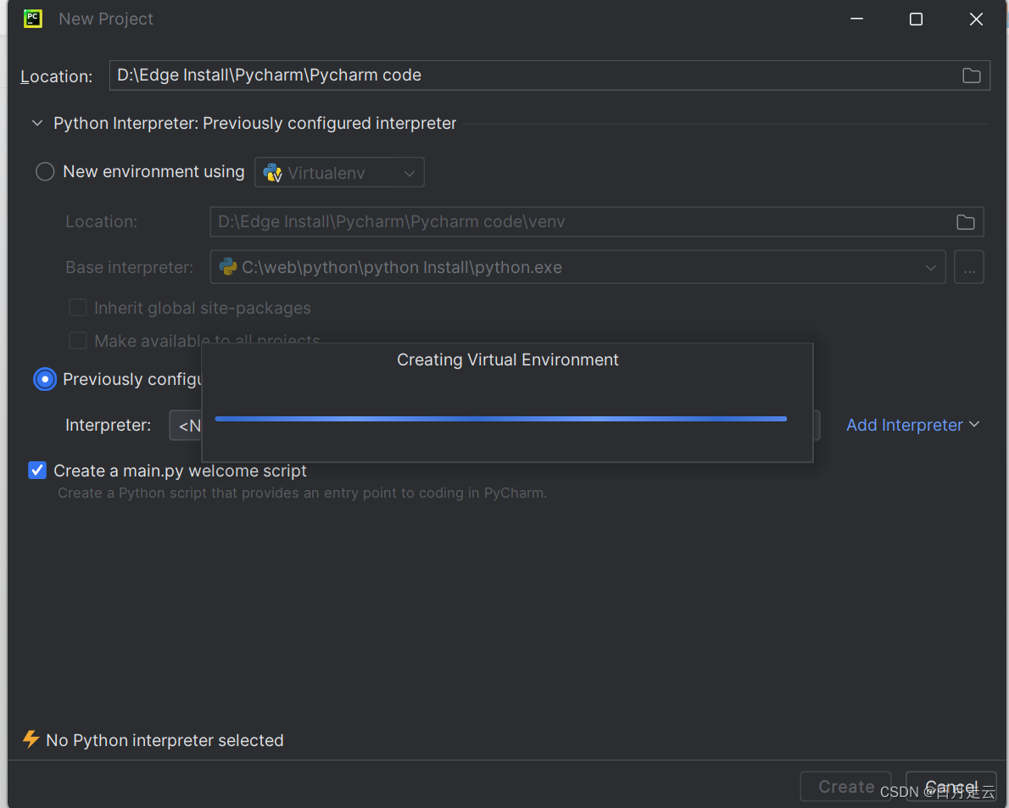Click the Cancel button
The width and height of the screenshot is (1009, 808).
(951, 786)
